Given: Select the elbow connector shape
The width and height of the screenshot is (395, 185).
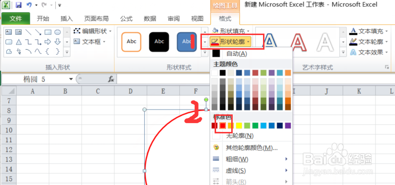Looking at the screenshot, I should click(28, 42).
